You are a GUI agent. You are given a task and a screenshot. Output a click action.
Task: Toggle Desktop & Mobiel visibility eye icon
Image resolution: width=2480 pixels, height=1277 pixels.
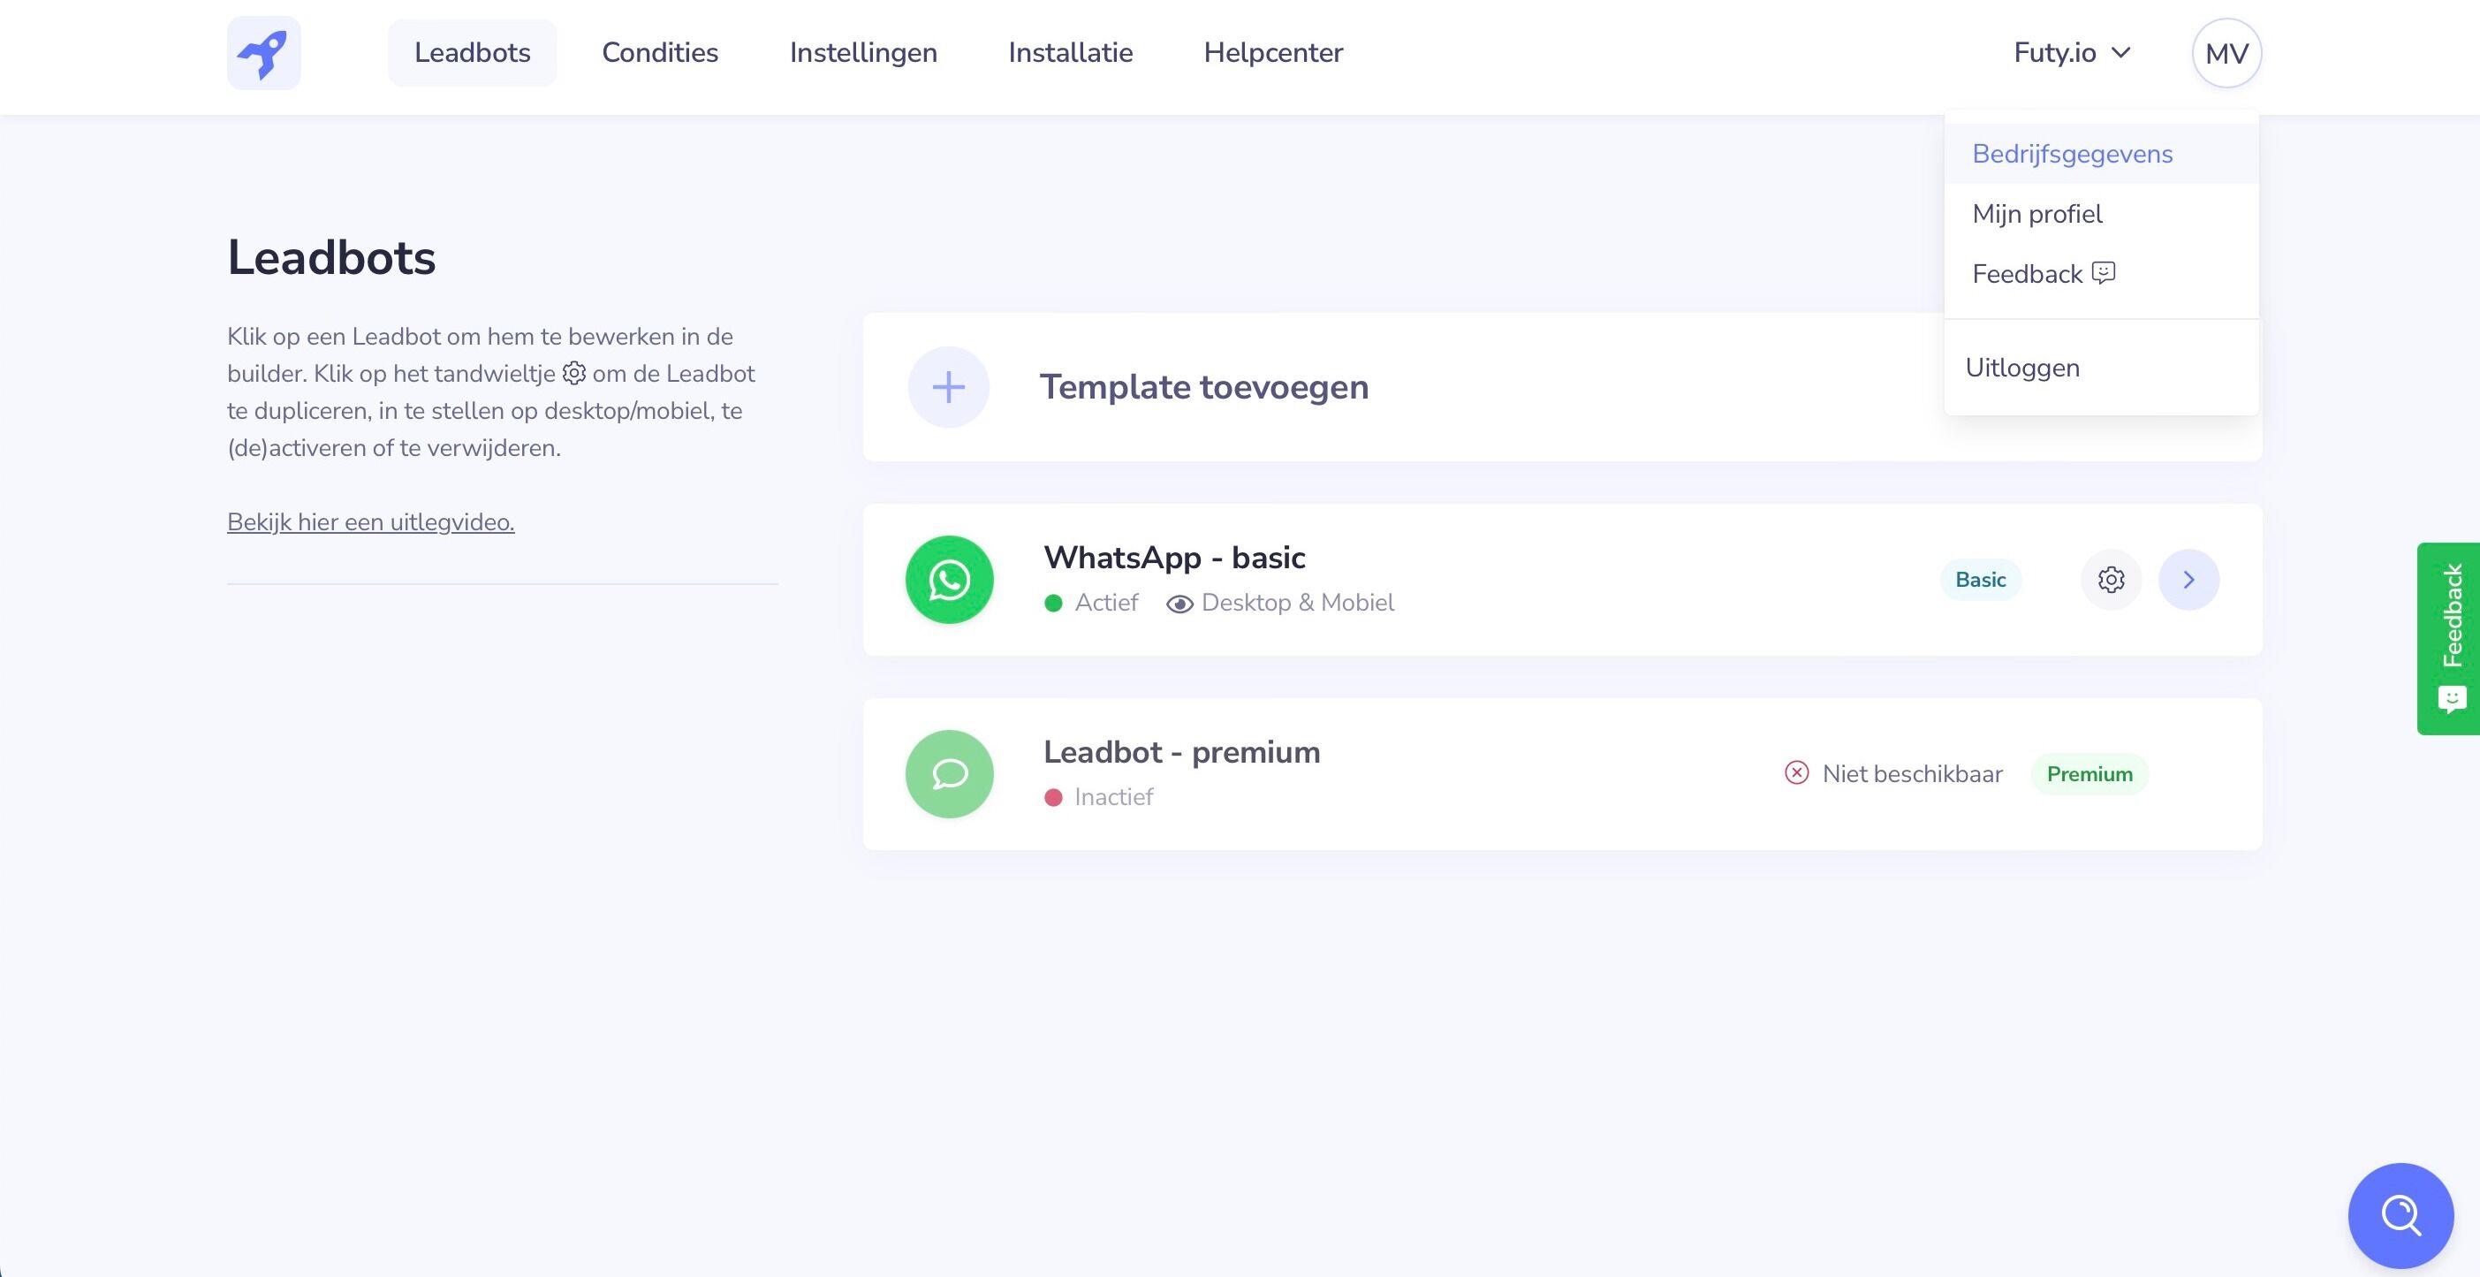click(x=1179, y=603)
